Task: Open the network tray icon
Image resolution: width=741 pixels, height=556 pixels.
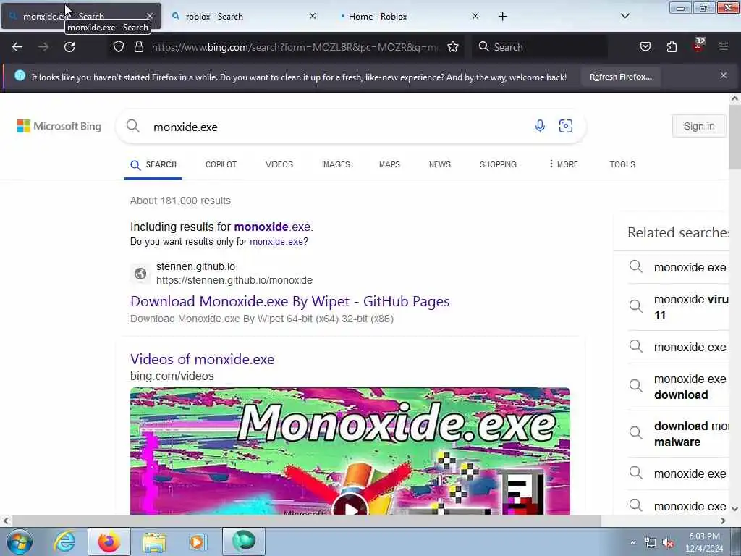Action: click(651, 543)
